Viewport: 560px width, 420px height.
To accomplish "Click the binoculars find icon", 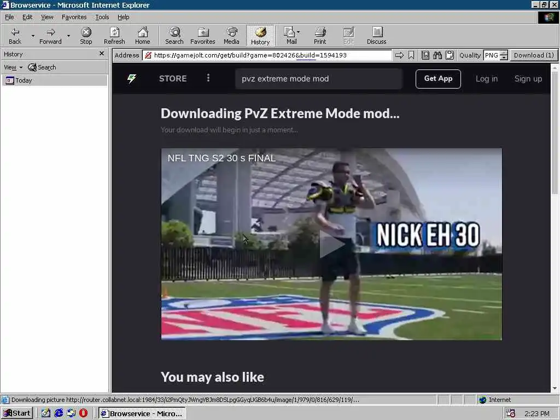I will coord(437,55).
